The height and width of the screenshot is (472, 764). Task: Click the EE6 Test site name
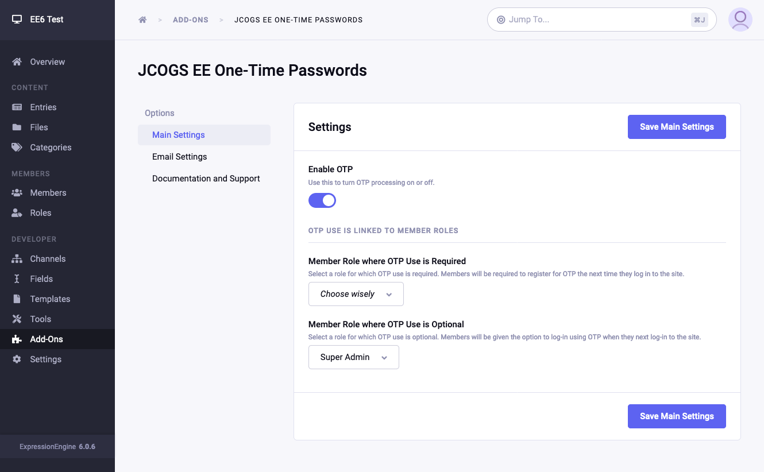point(47,20)
